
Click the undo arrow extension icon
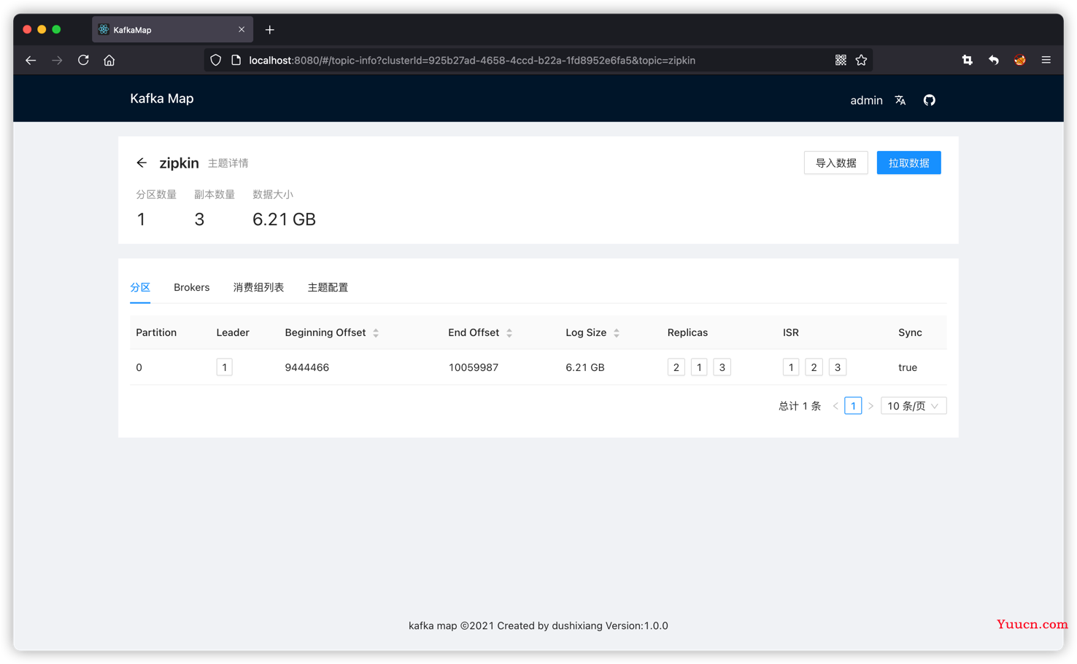tap(994, 60)
